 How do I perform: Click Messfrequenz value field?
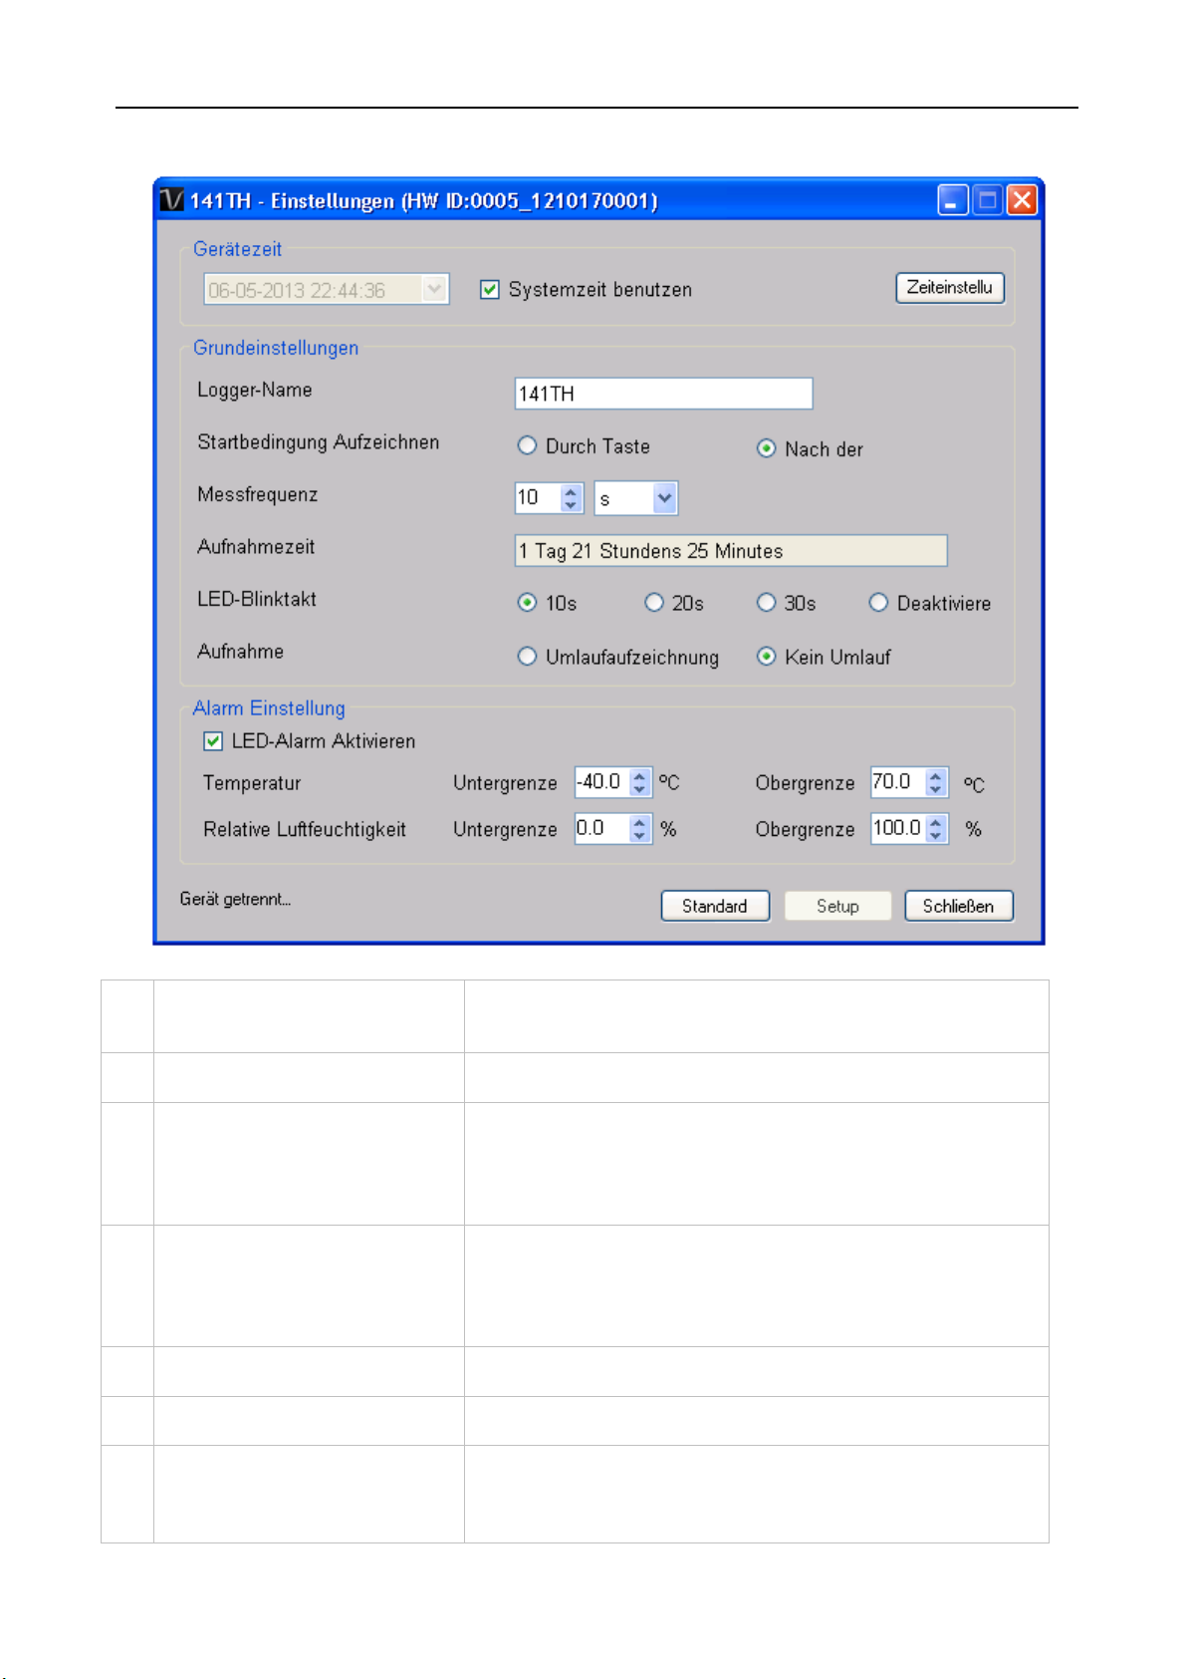point(538,497)
